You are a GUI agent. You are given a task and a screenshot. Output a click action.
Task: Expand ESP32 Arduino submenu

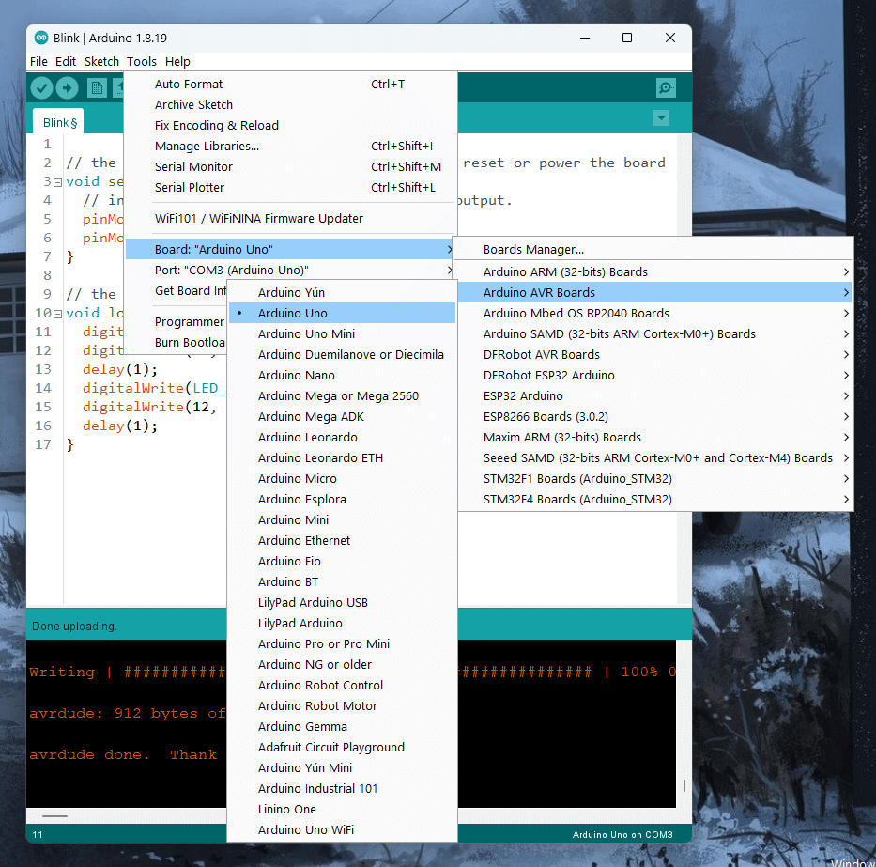tap(654, 395)
